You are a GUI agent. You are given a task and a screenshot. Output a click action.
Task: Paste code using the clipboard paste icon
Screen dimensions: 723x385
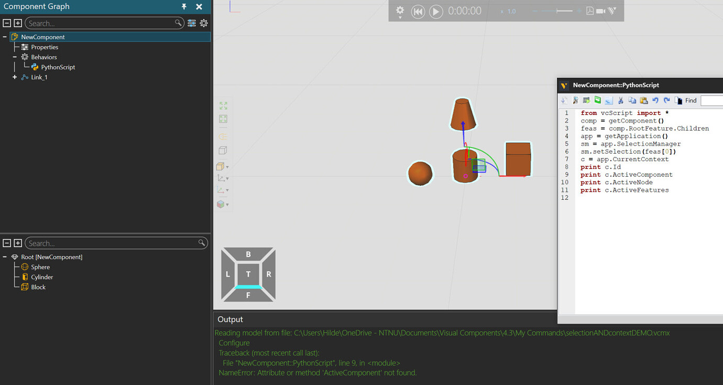click(x=644, y=100)
